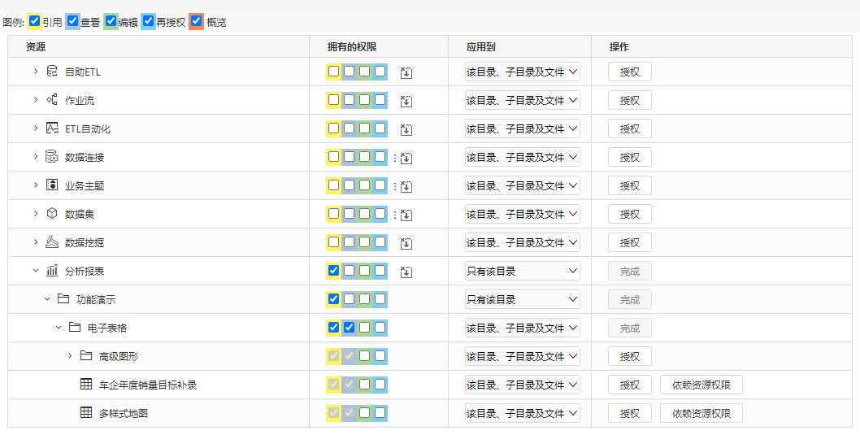Screen dimensions: 860x435
Task: Select the 车企年度销量目标补录 tree item
Action: (x=148, y=385)
